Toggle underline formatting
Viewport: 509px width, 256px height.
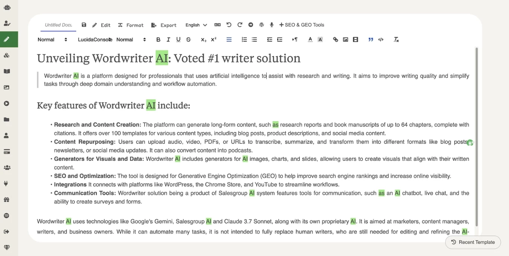(x=178, y=40)
